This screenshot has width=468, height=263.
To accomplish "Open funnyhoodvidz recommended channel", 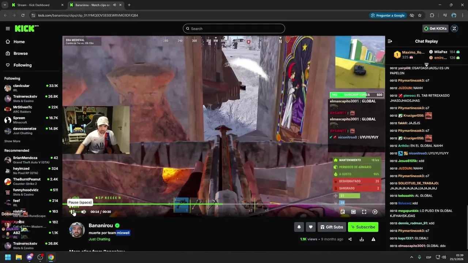I will (x=31, y=192).
